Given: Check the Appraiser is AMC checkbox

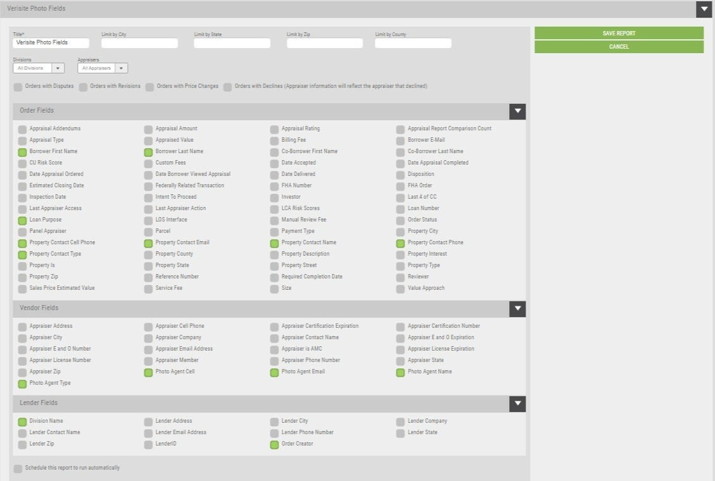Looking at the screenshot, I should (274, 350).
